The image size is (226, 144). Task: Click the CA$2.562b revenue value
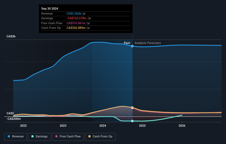(74, 13)
